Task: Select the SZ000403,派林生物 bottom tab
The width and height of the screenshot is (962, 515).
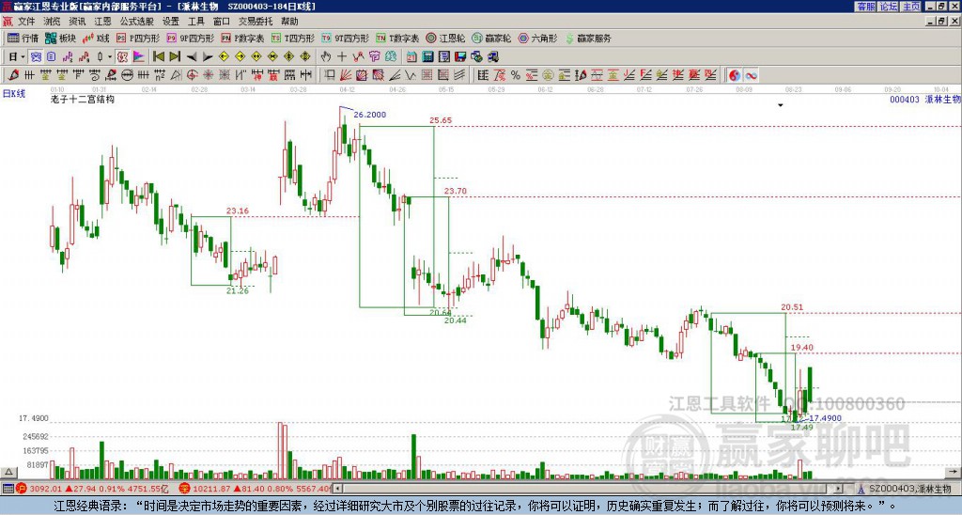Action: click(908, 489)
